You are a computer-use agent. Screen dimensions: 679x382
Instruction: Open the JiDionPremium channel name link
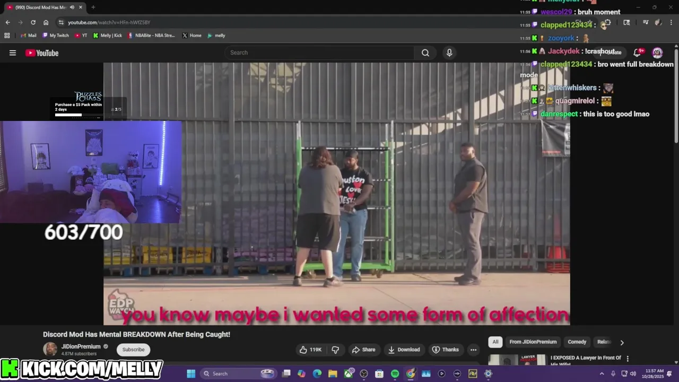[81, 346]
